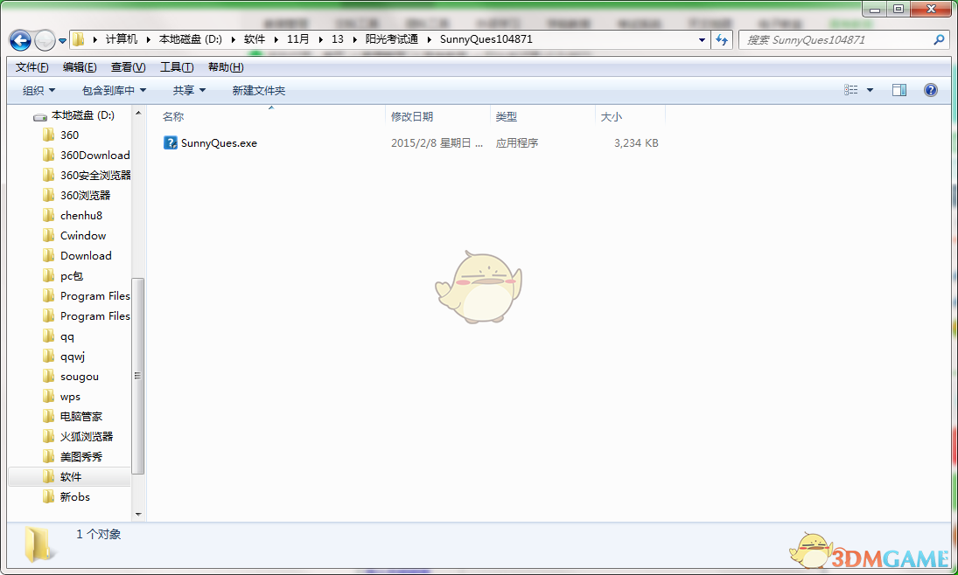Select the 360浏览器 folder
The image size is (958, 575).
[85, 196]
